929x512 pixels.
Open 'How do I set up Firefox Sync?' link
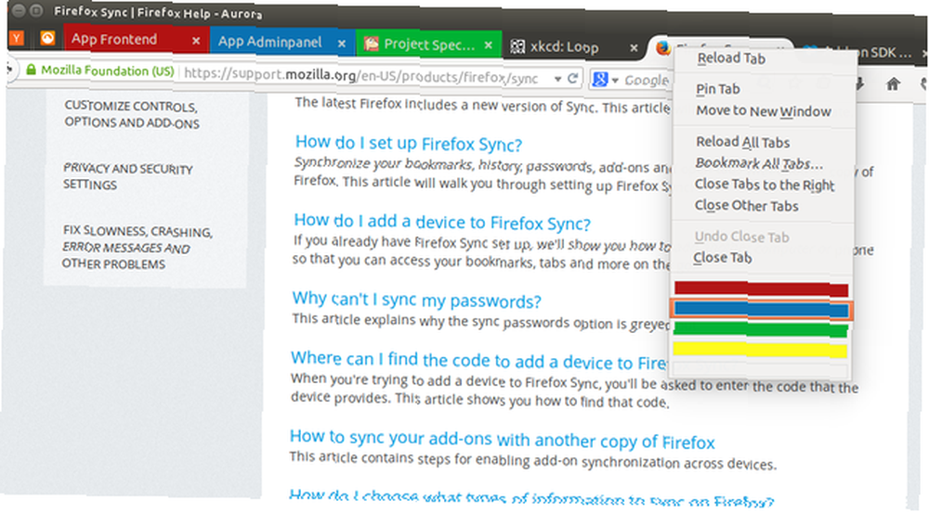pos(409,143)
